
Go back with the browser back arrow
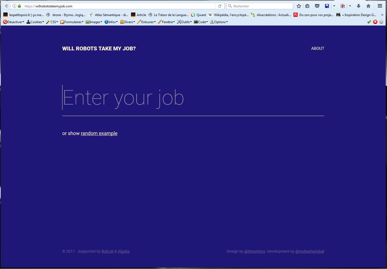pos(7,6)
